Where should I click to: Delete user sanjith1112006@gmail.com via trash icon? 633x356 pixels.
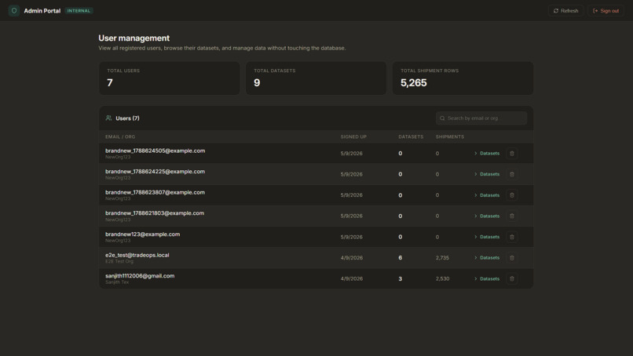point(512,278)
